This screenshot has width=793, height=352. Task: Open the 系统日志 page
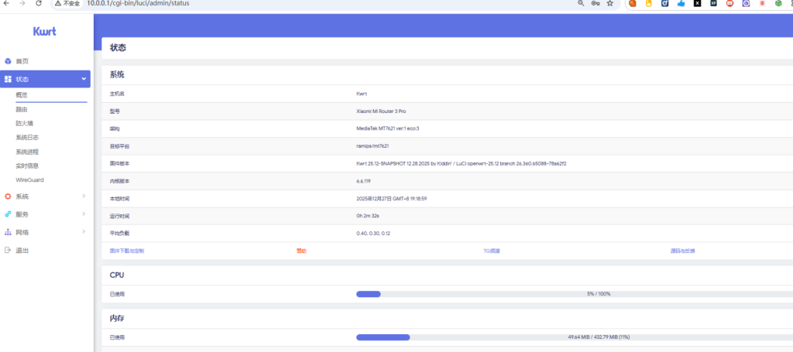click(x=26, y=137)
